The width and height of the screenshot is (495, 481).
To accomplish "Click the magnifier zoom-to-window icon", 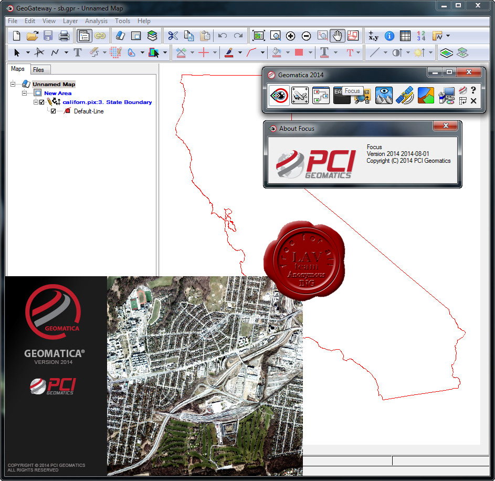I will 275,36.
